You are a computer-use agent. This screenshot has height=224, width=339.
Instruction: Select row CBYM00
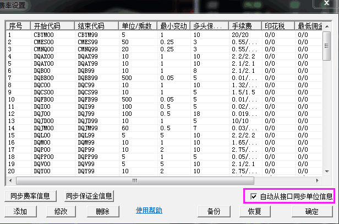pyautogui.click(x=165, y=35)
